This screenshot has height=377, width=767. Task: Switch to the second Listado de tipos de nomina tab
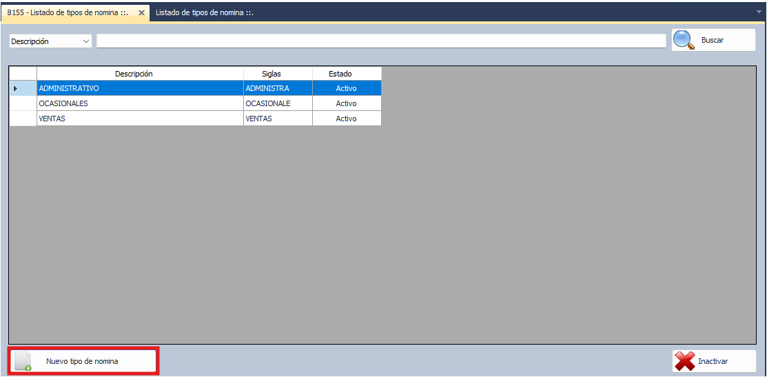point(203,12)
